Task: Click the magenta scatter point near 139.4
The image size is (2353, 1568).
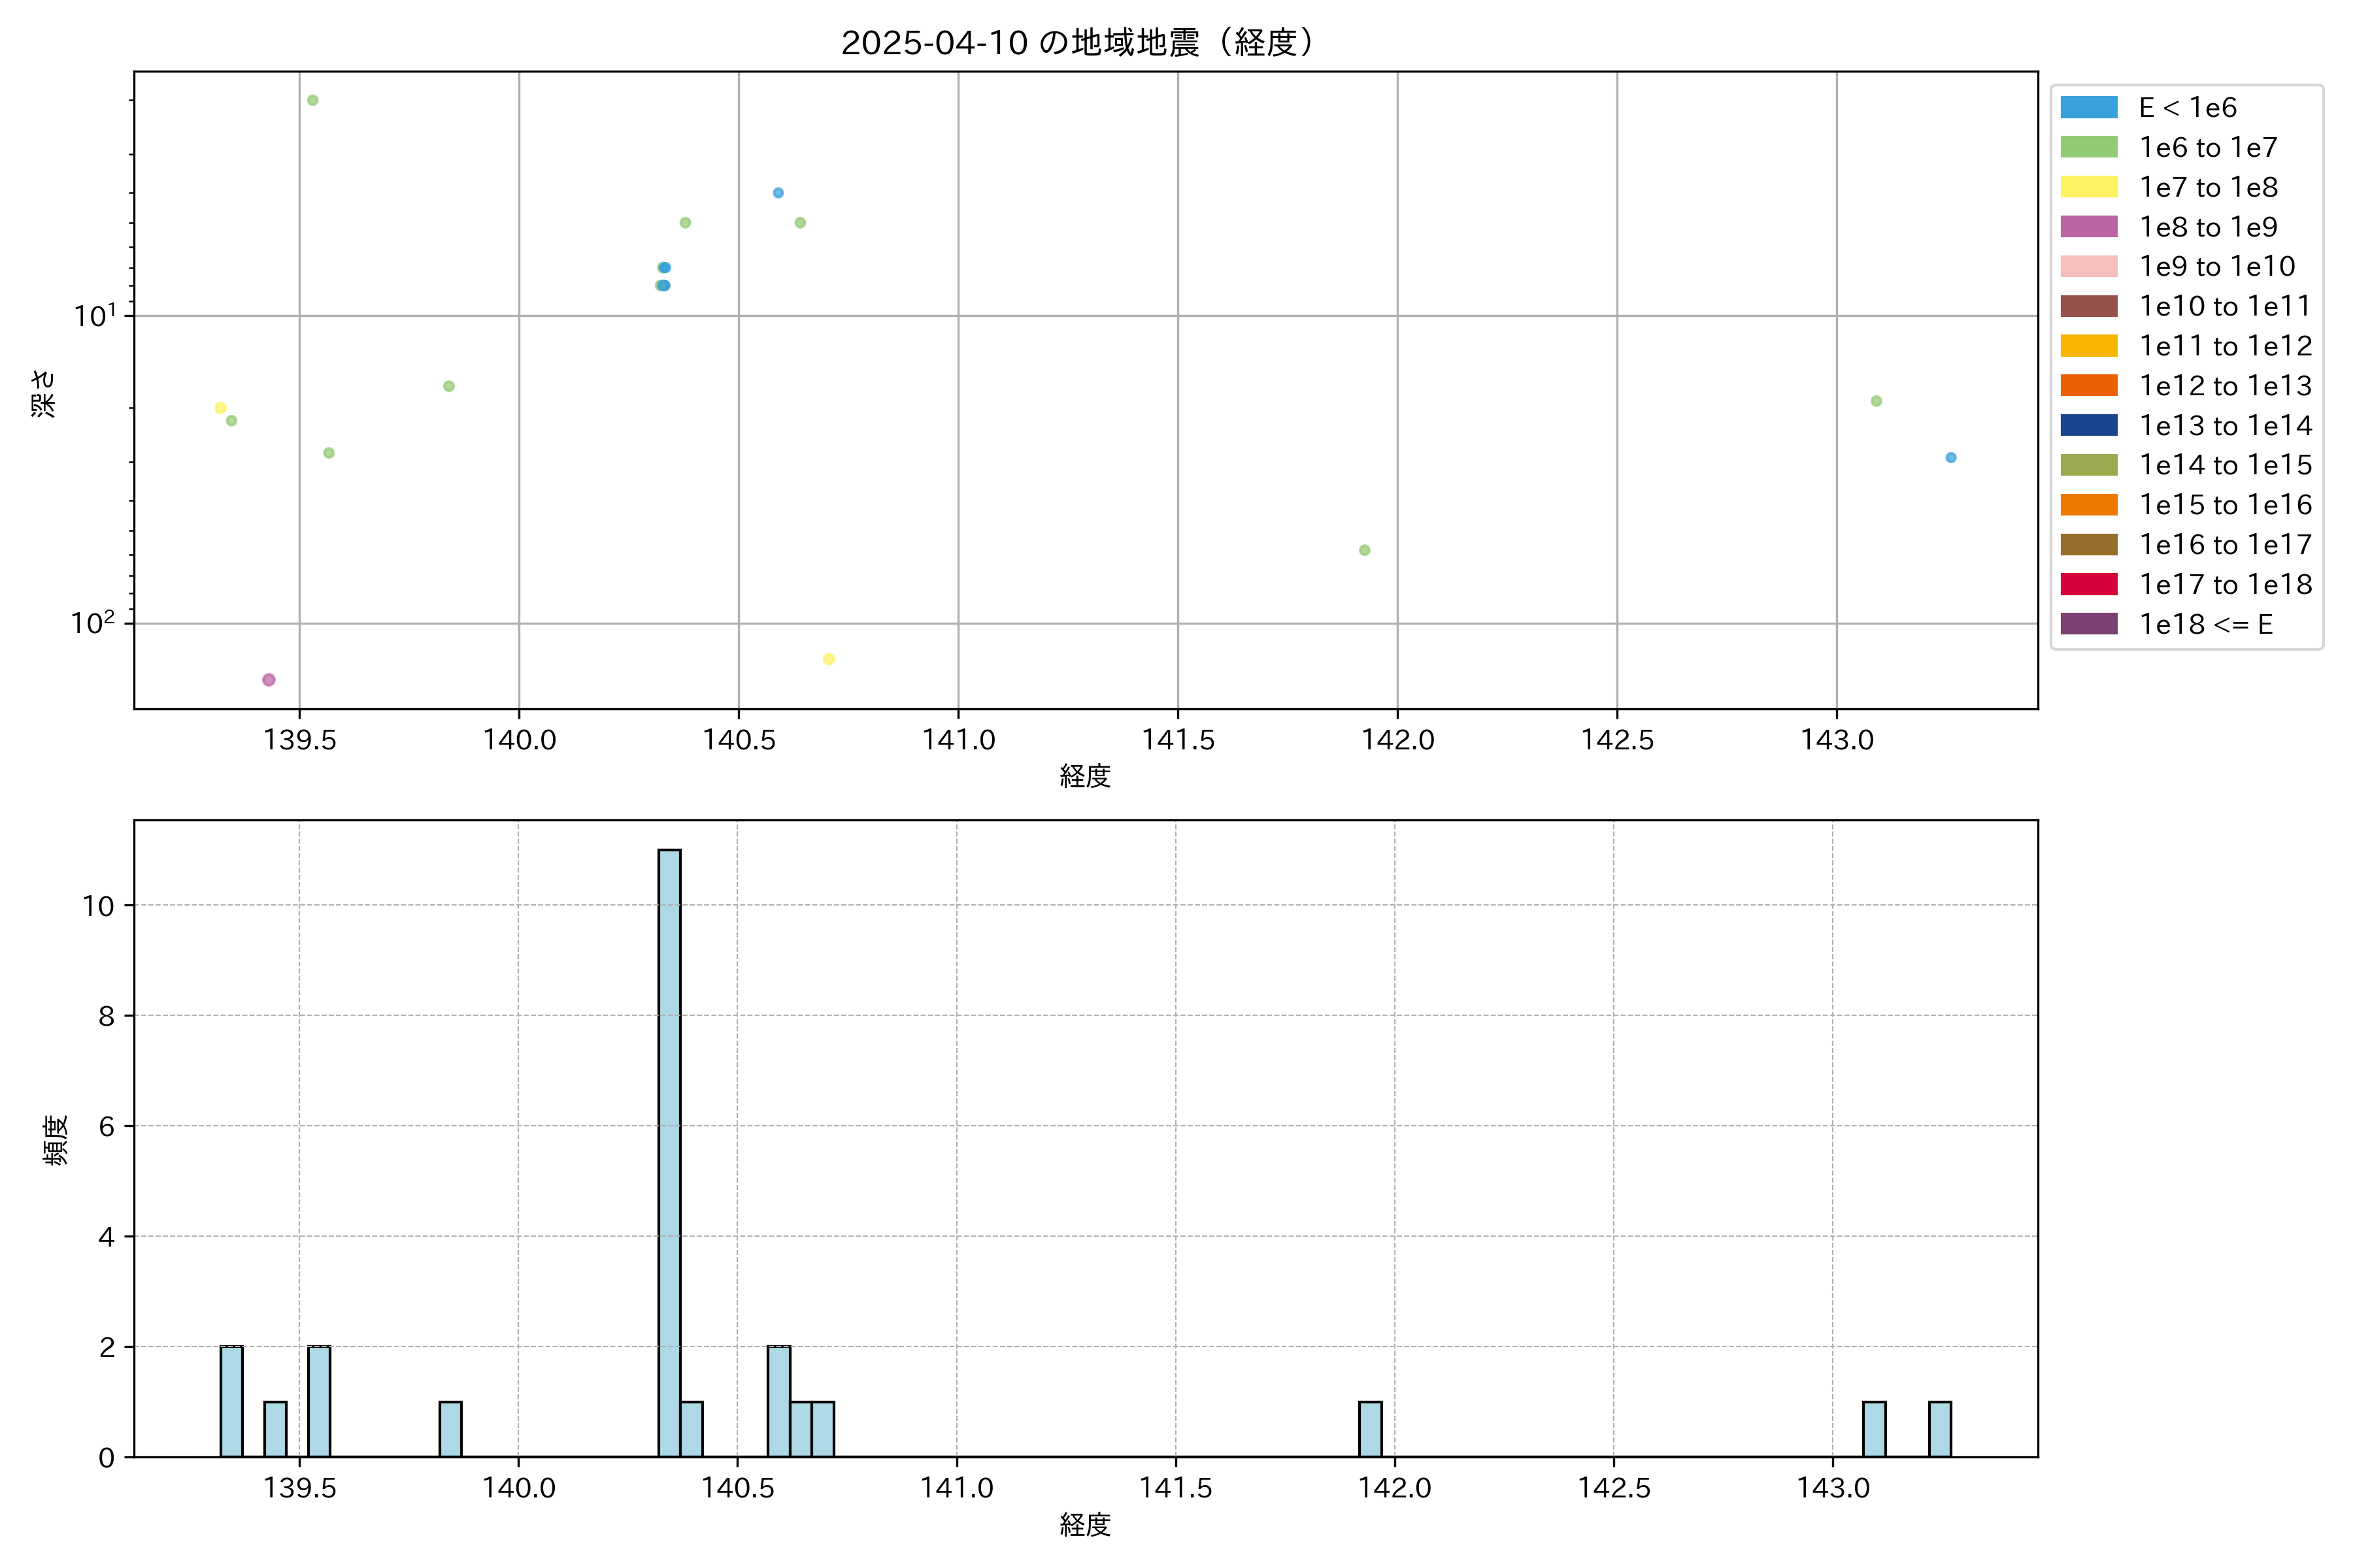Action: tap(268, 680)
